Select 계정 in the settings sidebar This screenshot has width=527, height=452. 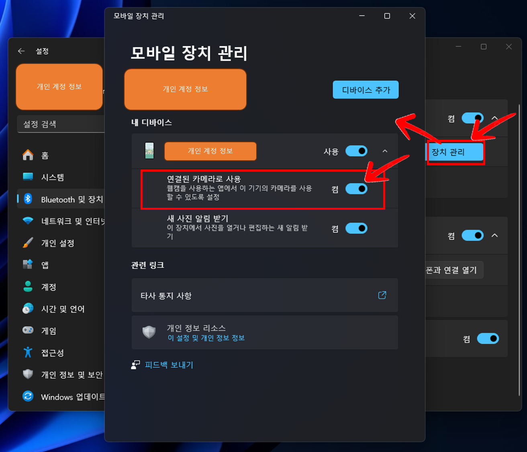click(28, 286)
